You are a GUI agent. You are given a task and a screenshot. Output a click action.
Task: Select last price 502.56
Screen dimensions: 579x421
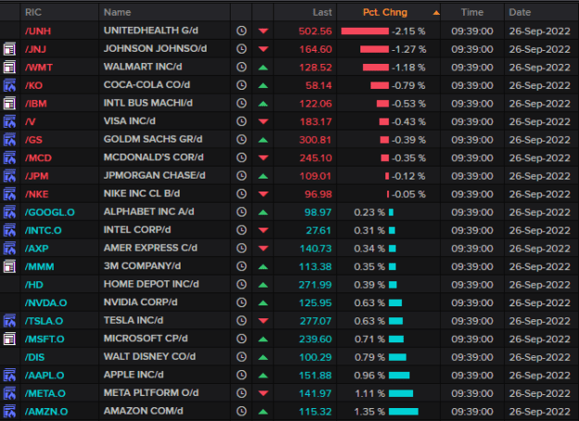pos(315,31)
